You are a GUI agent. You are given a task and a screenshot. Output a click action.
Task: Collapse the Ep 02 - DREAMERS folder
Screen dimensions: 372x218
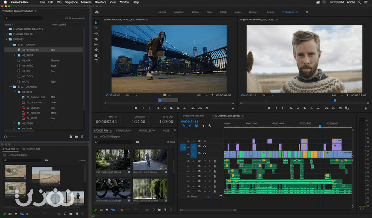click(x=10, y=87)
